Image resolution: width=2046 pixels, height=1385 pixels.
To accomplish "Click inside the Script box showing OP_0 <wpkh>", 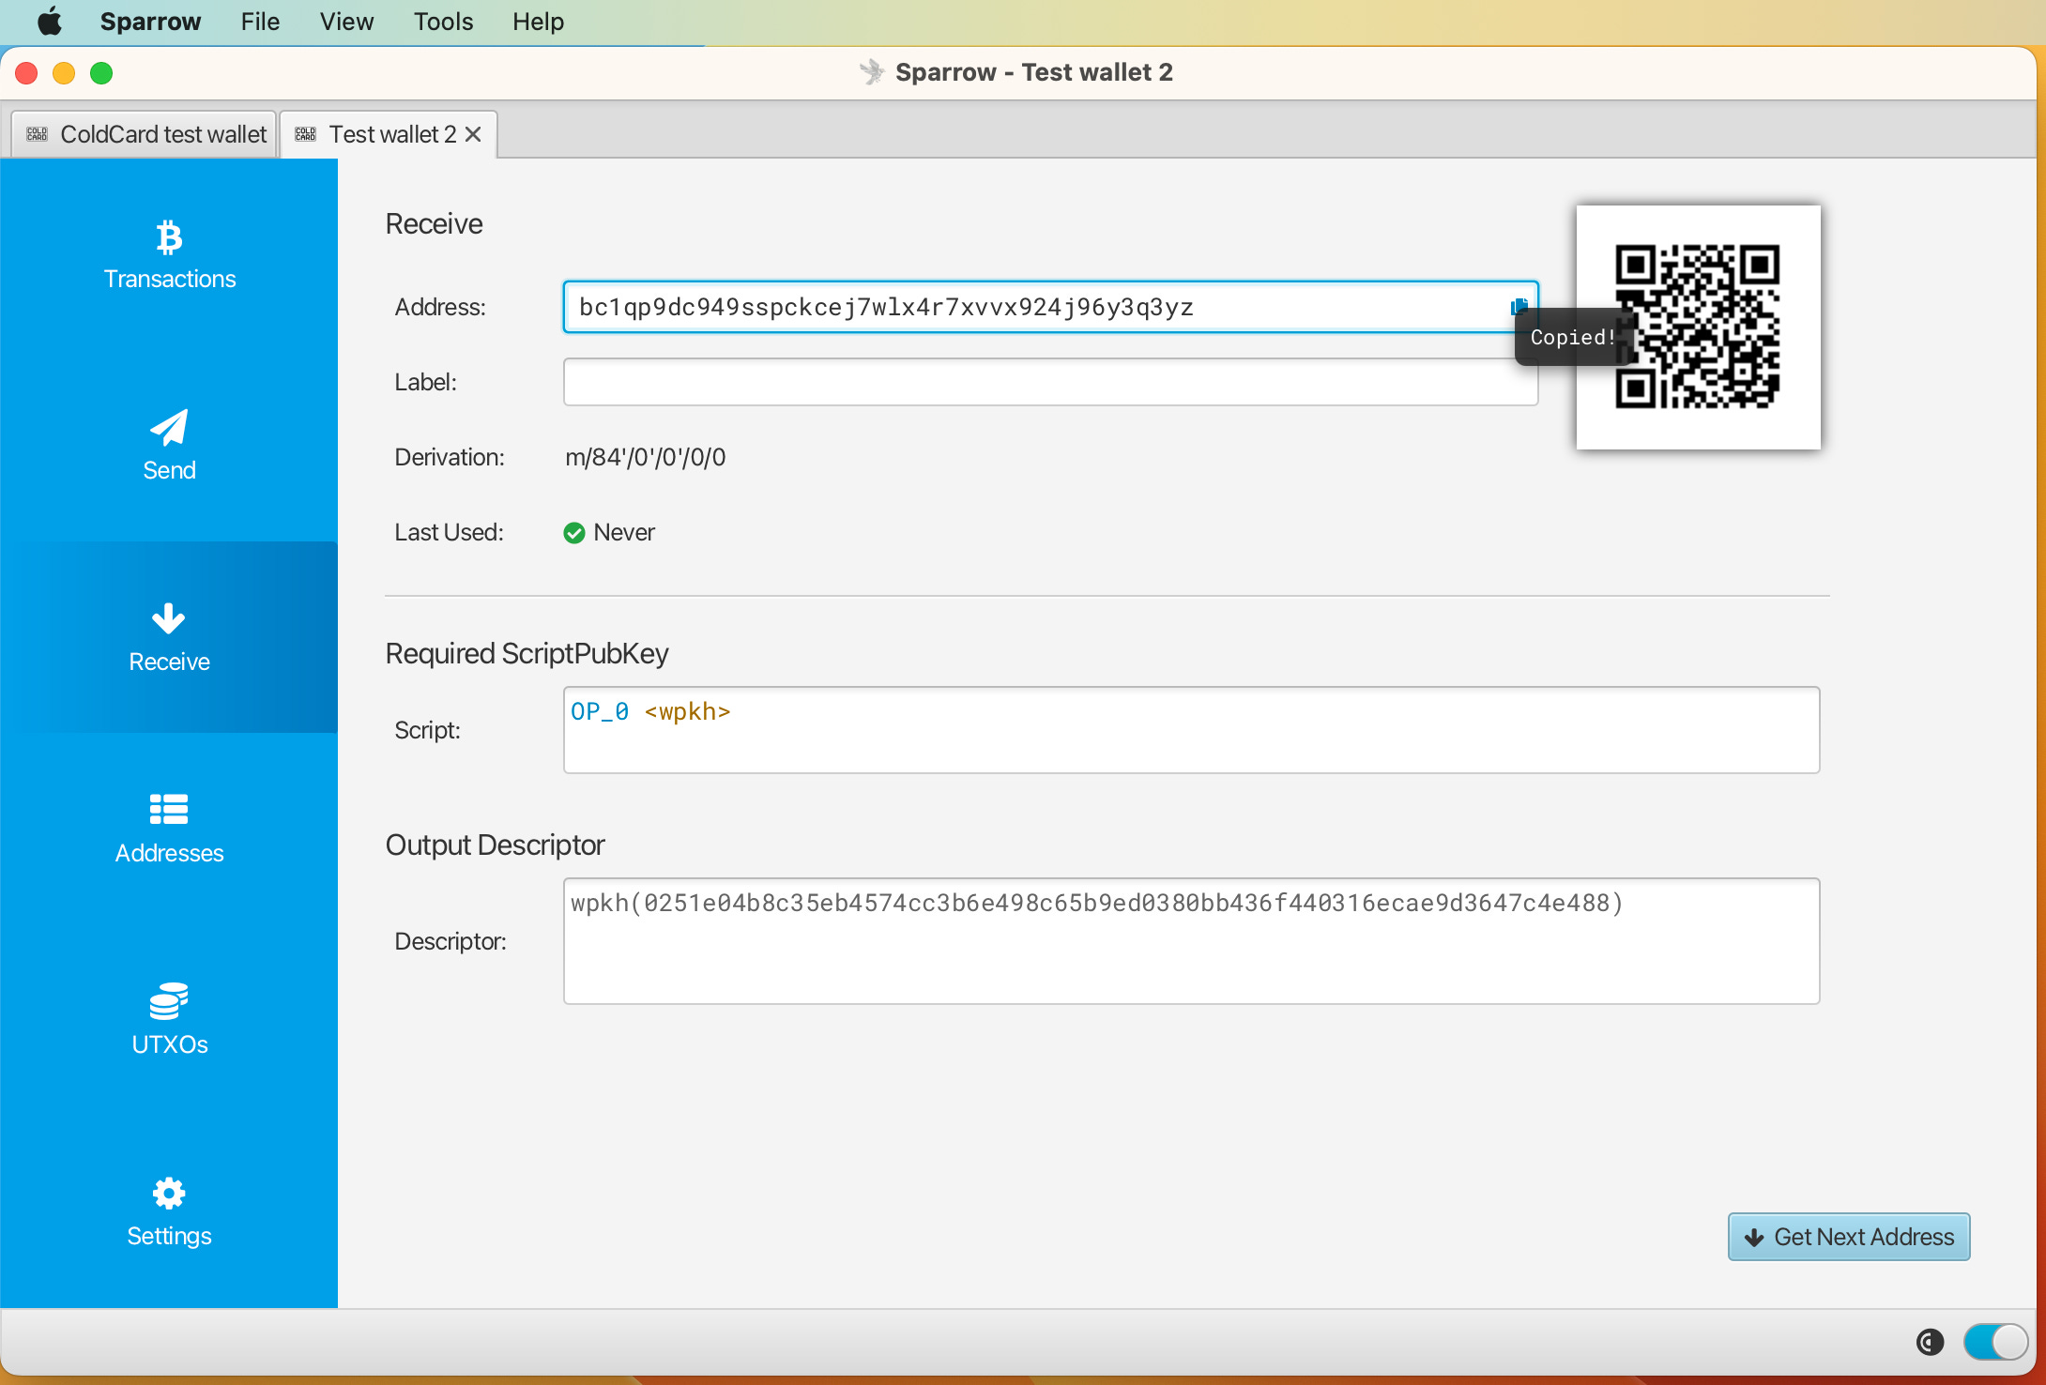I will (x=1191, y=730).
